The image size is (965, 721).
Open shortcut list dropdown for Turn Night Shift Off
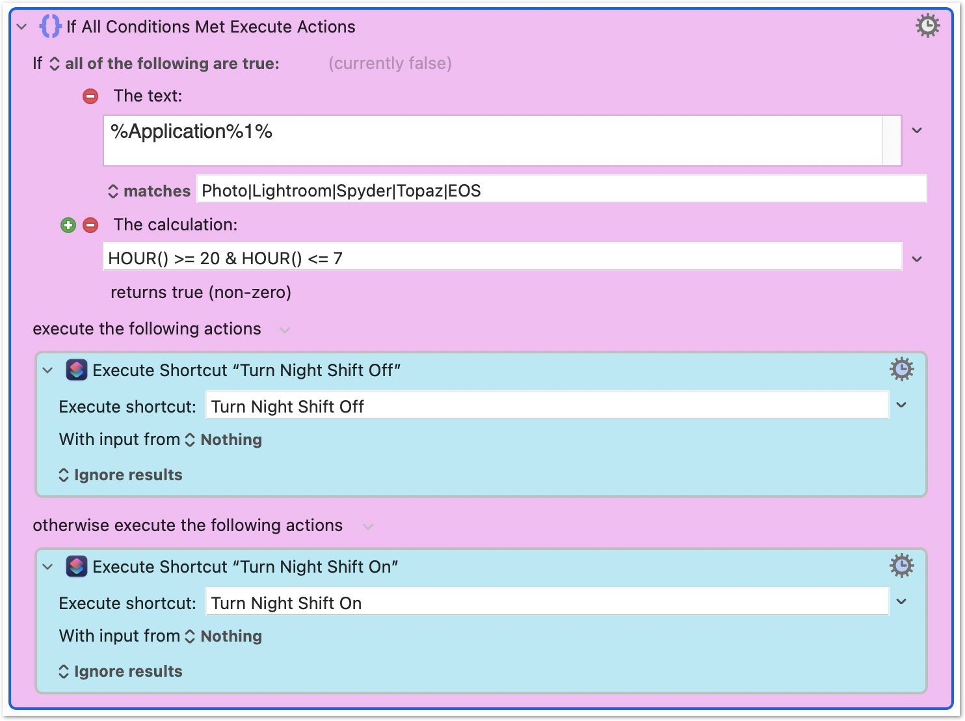tap(901, 405)
